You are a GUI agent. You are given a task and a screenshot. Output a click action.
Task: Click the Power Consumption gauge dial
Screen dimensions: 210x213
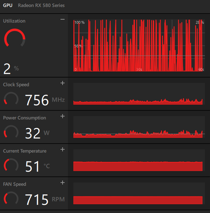[x=11, y=131]
